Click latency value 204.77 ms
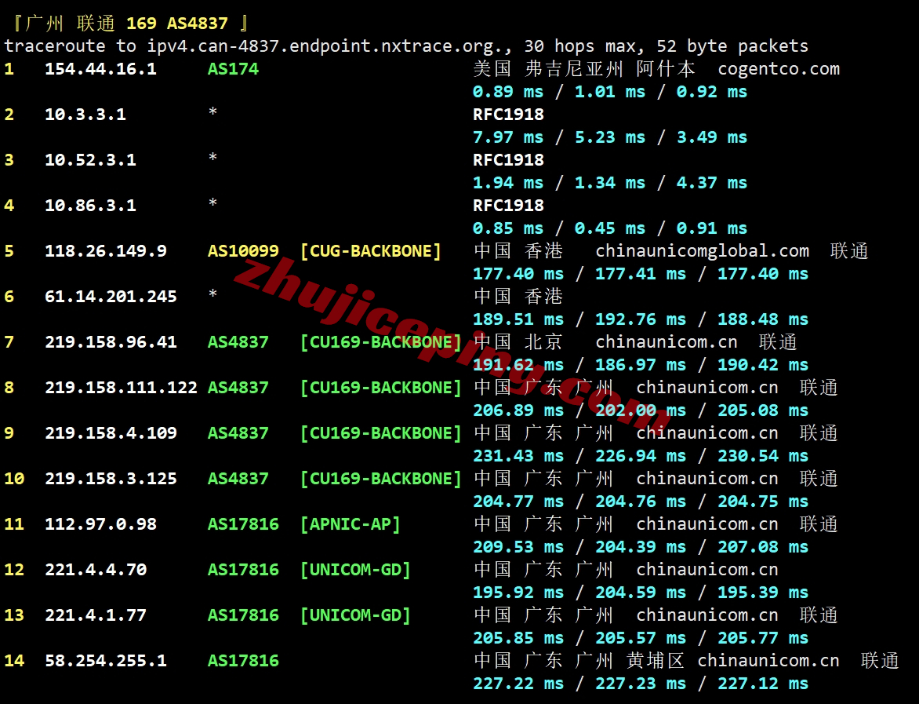 pyautogui.click(x=518, y=502)
